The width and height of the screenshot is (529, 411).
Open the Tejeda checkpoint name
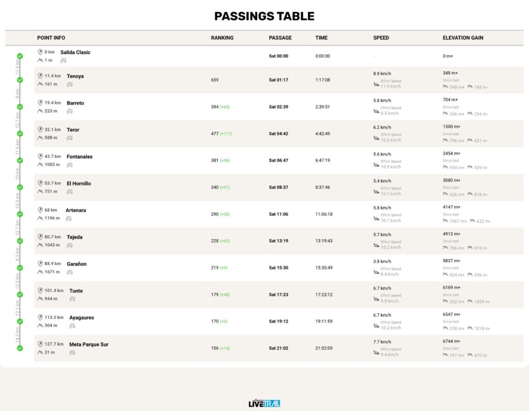point(74,237)
